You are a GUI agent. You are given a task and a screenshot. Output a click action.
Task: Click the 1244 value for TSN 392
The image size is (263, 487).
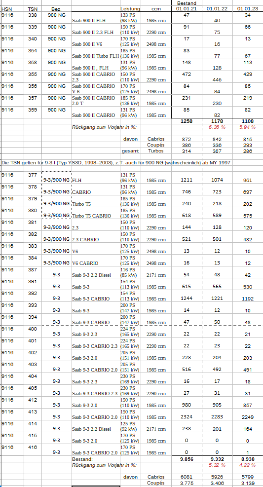click(187, 299)
